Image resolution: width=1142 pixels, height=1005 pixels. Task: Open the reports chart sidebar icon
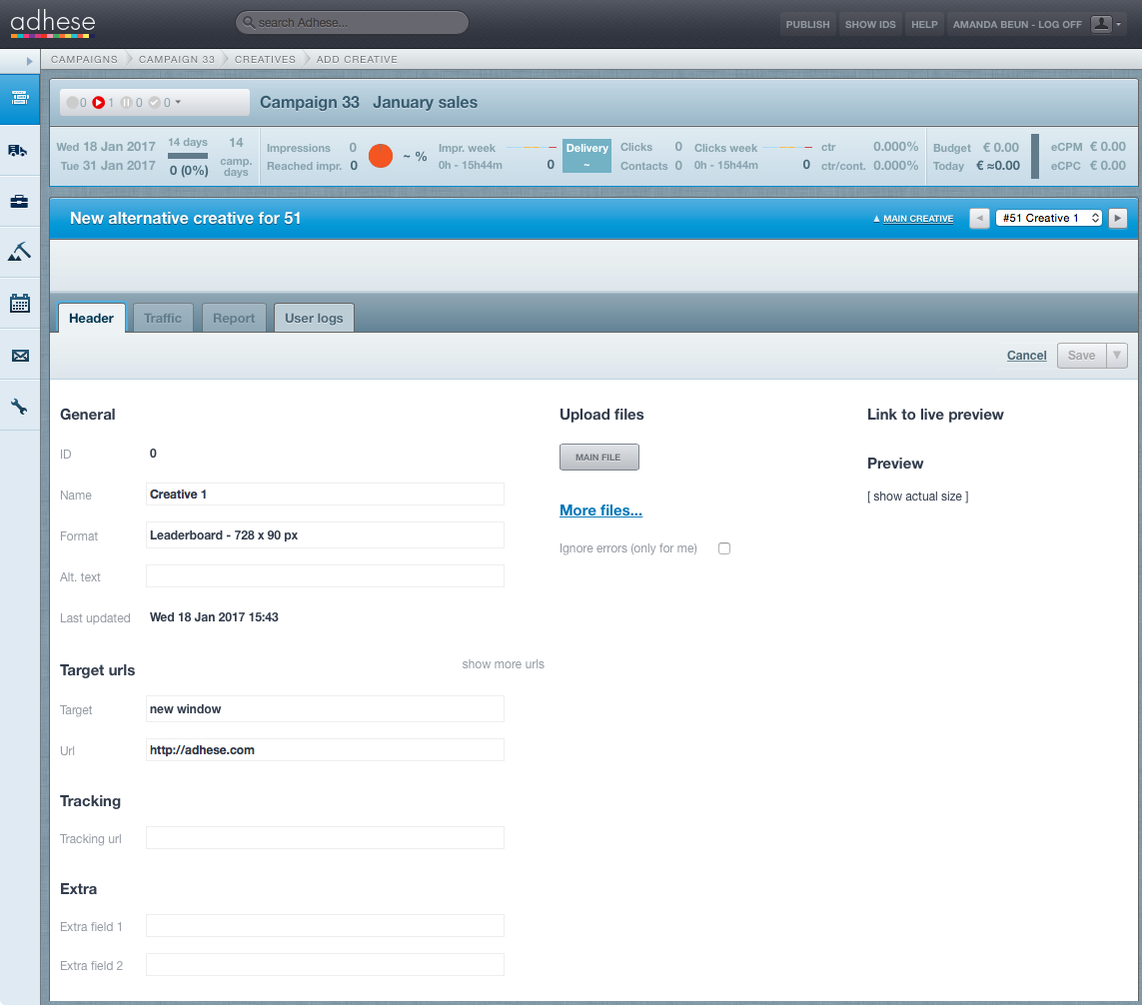pyautogui.click(x=20, y=252)
